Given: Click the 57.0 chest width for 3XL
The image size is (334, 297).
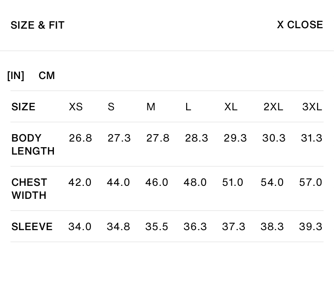Looking at the screenshot, I should tap(311, 182).
